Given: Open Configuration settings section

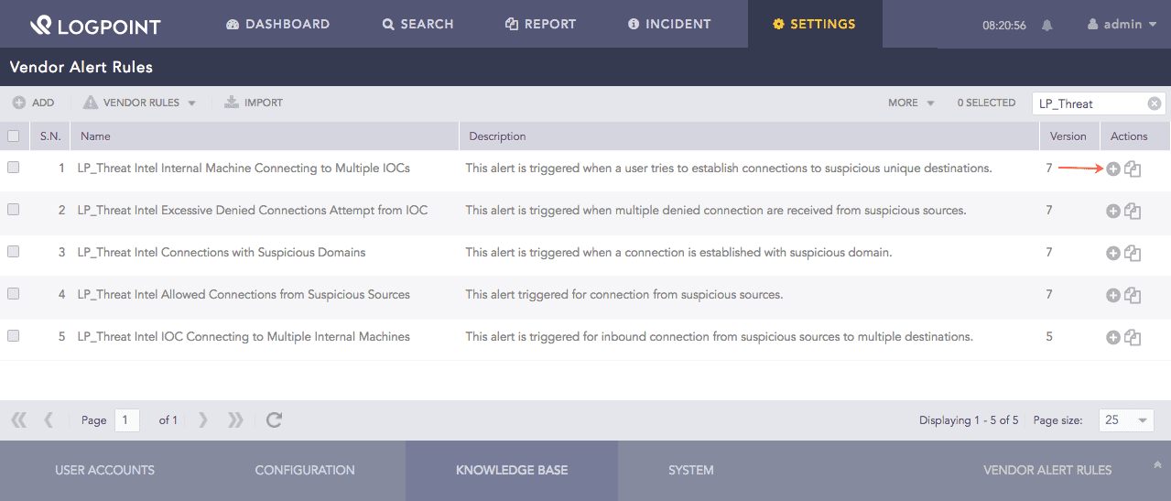Looking at the screenshot, I should point(305,470).
